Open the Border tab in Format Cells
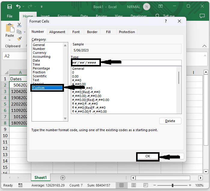The image size is (210, 191). coord(92,32)
